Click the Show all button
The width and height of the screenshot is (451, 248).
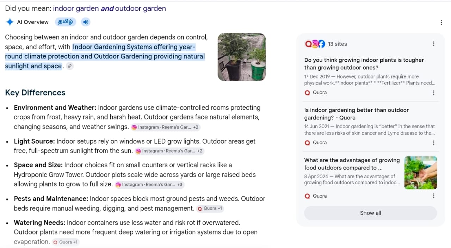point(370,213)
